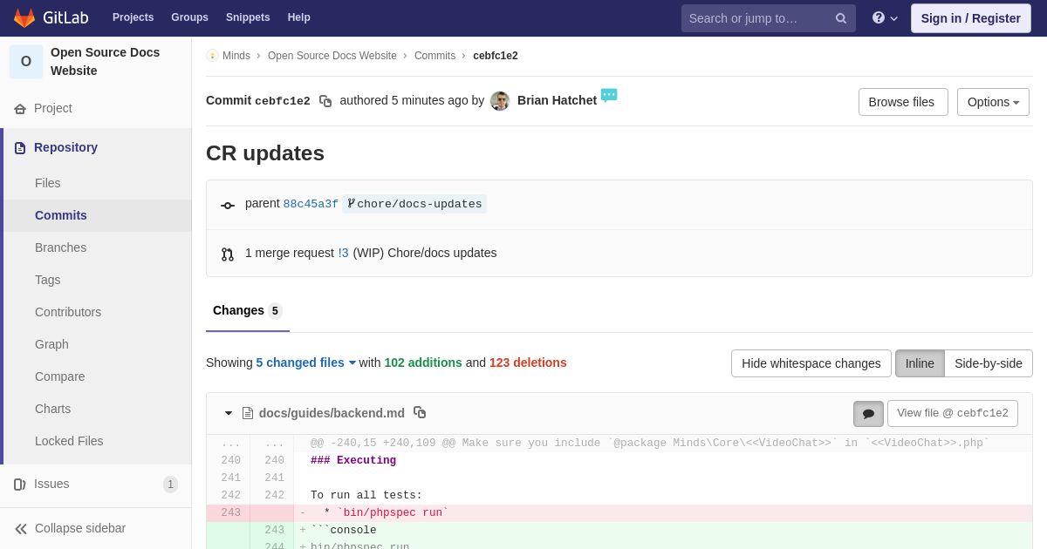This screenshot has width=1047, height=549.
Task: Click the Issues sidebar icon
Action: tap(20, 485)
